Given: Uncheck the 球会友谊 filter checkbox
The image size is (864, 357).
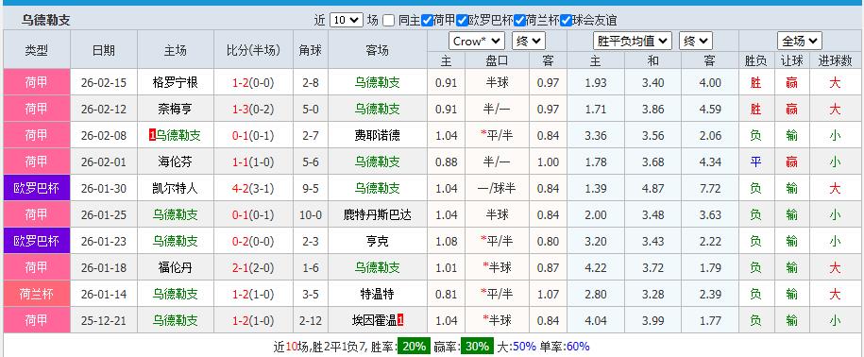Looking at the screenshot, I should 566,21.
